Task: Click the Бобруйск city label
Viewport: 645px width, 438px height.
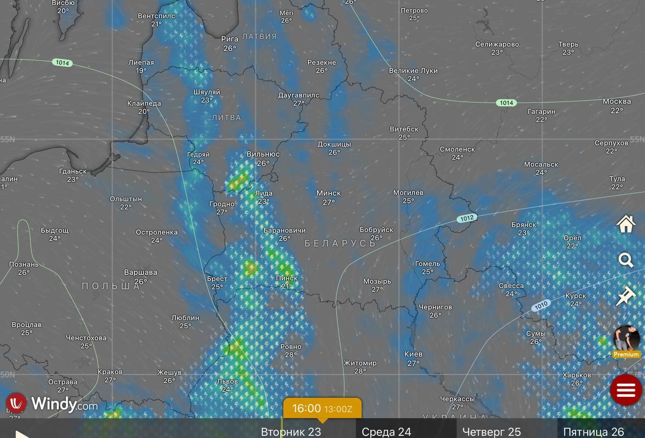Action: [x=376, y=230]
